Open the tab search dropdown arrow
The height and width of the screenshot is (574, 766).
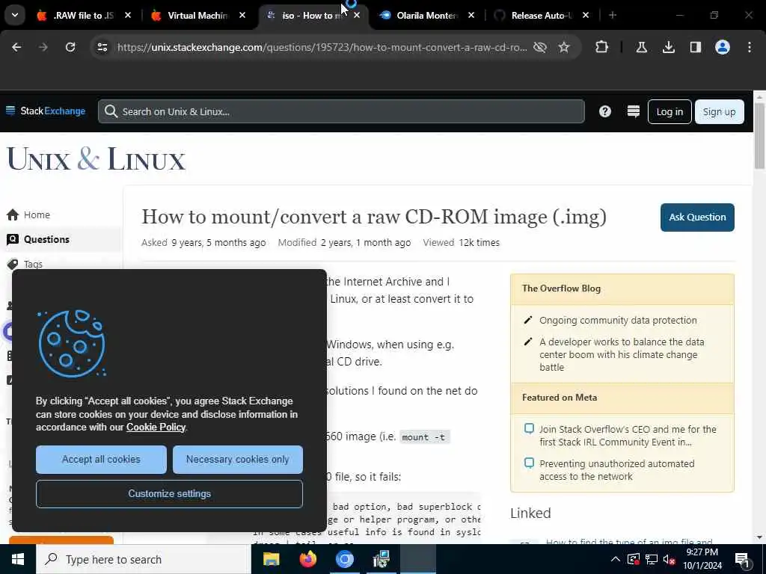15,15
